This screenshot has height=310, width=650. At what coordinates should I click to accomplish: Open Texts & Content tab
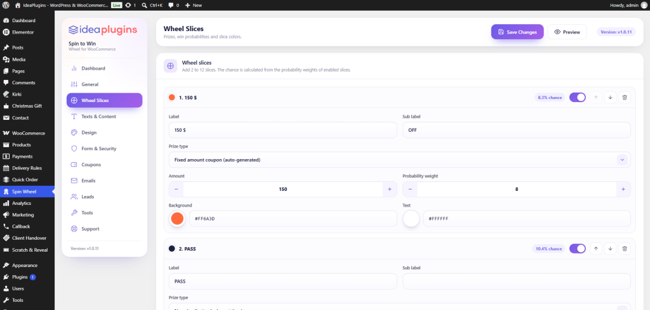(105, 116)
